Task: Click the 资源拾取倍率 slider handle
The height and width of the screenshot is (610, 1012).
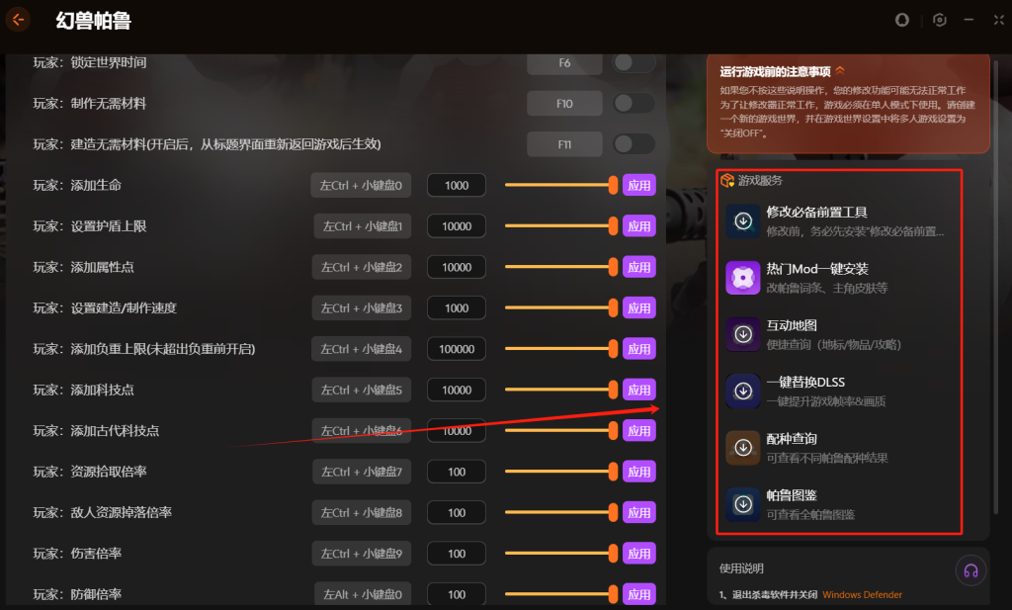Action: [x=613, y=472]
